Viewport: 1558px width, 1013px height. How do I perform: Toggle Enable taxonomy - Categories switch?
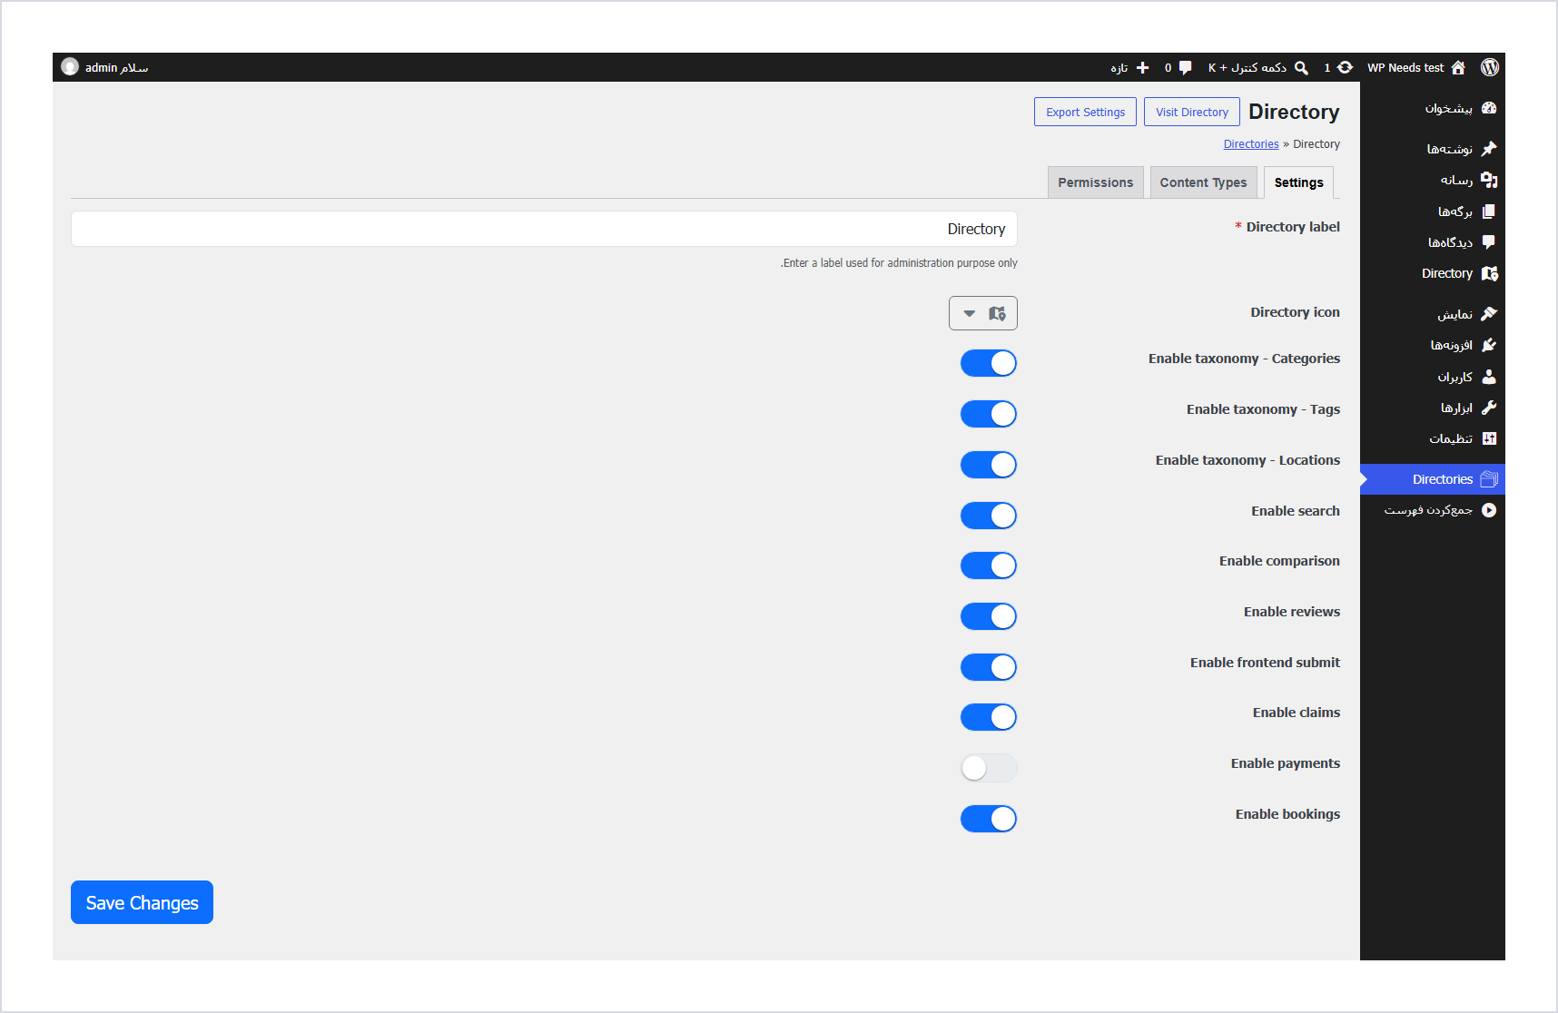[x=989, y=363]
